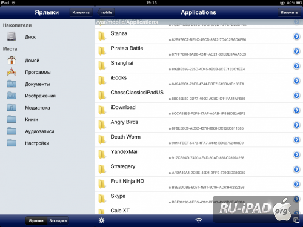Open the Программы applications icon
Image resolution: width=303 pixels, height=227 pixels.
click(12, 72)
